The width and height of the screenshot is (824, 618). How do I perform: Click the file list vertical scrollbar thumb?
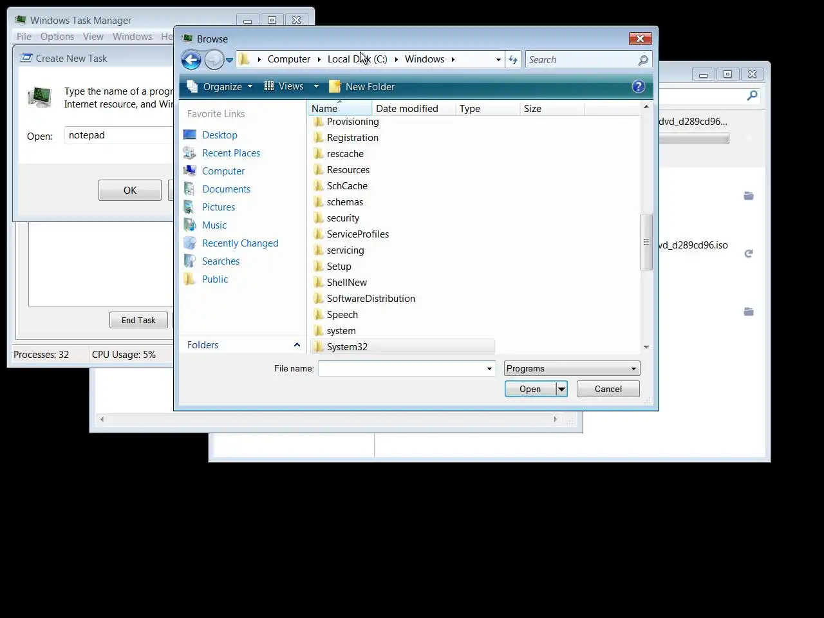point(646,242)
